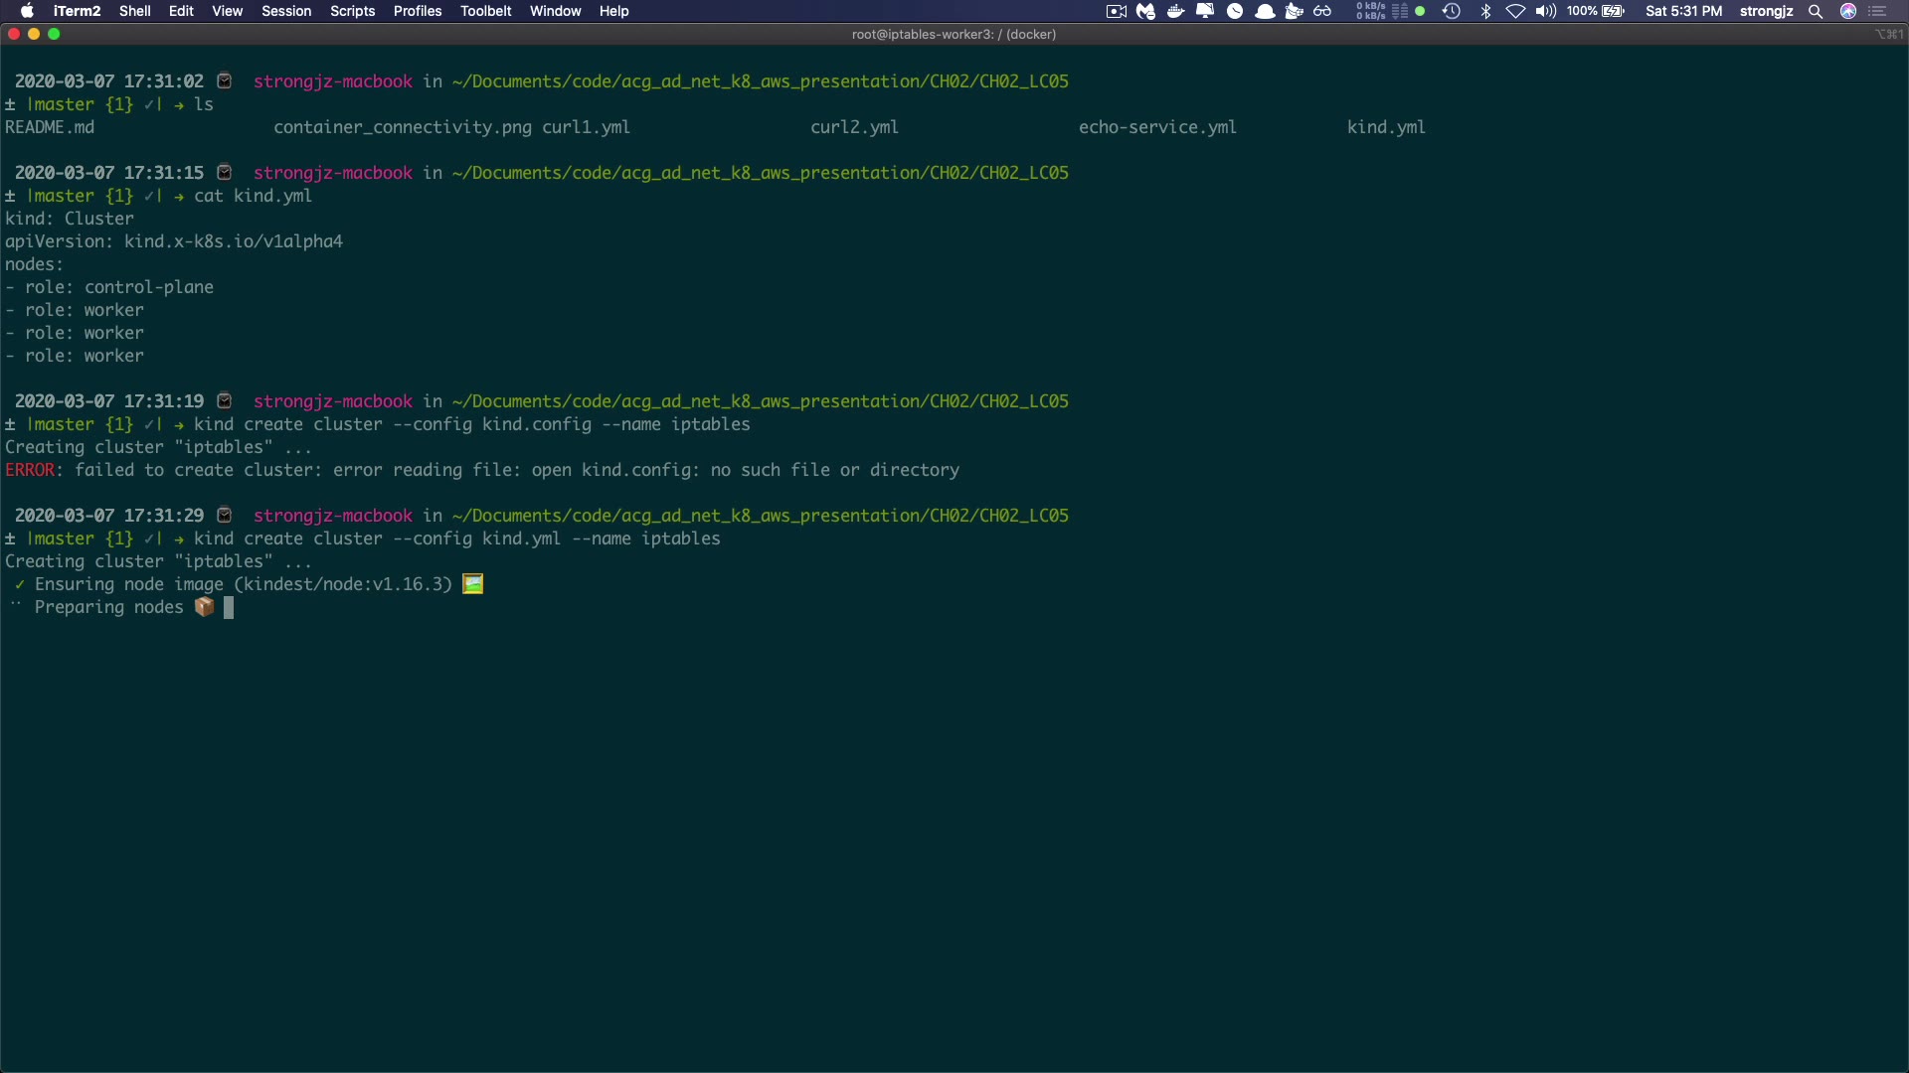
Task: Open the Profiles menu
Action: tap(417, 11)
